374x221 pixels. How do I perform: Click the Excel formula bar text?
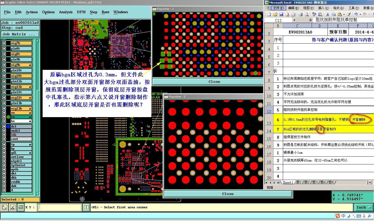coord(336,20)
